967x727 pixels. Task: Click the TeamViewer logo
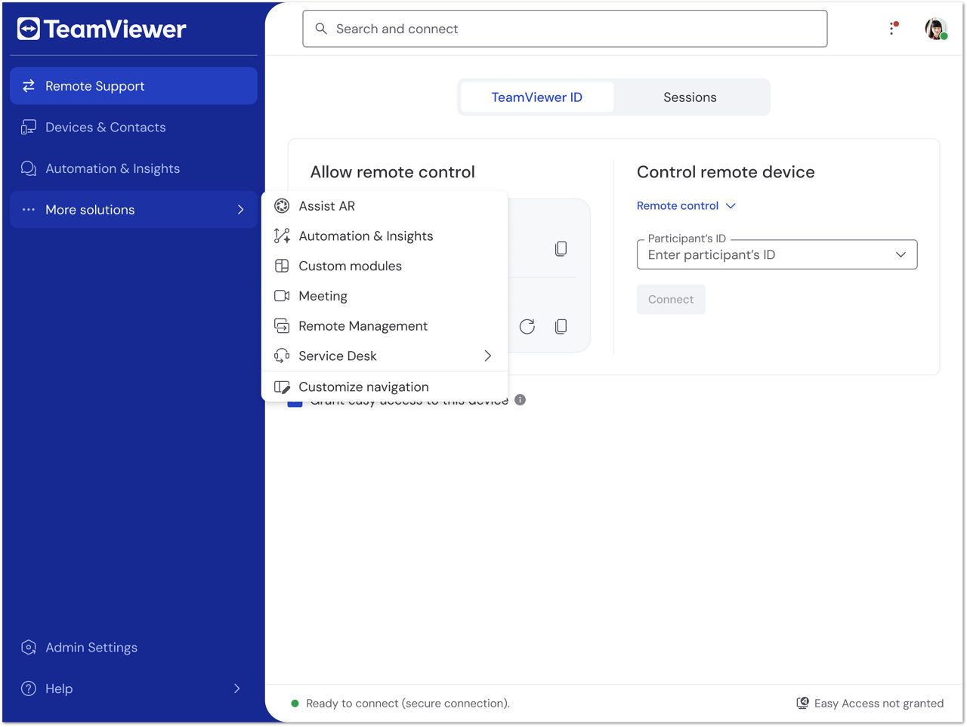tap(101, 29)
